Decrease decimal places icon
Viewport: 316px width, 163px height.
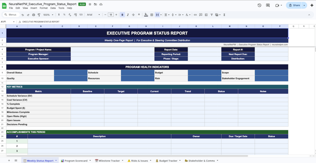pos(69,15)
